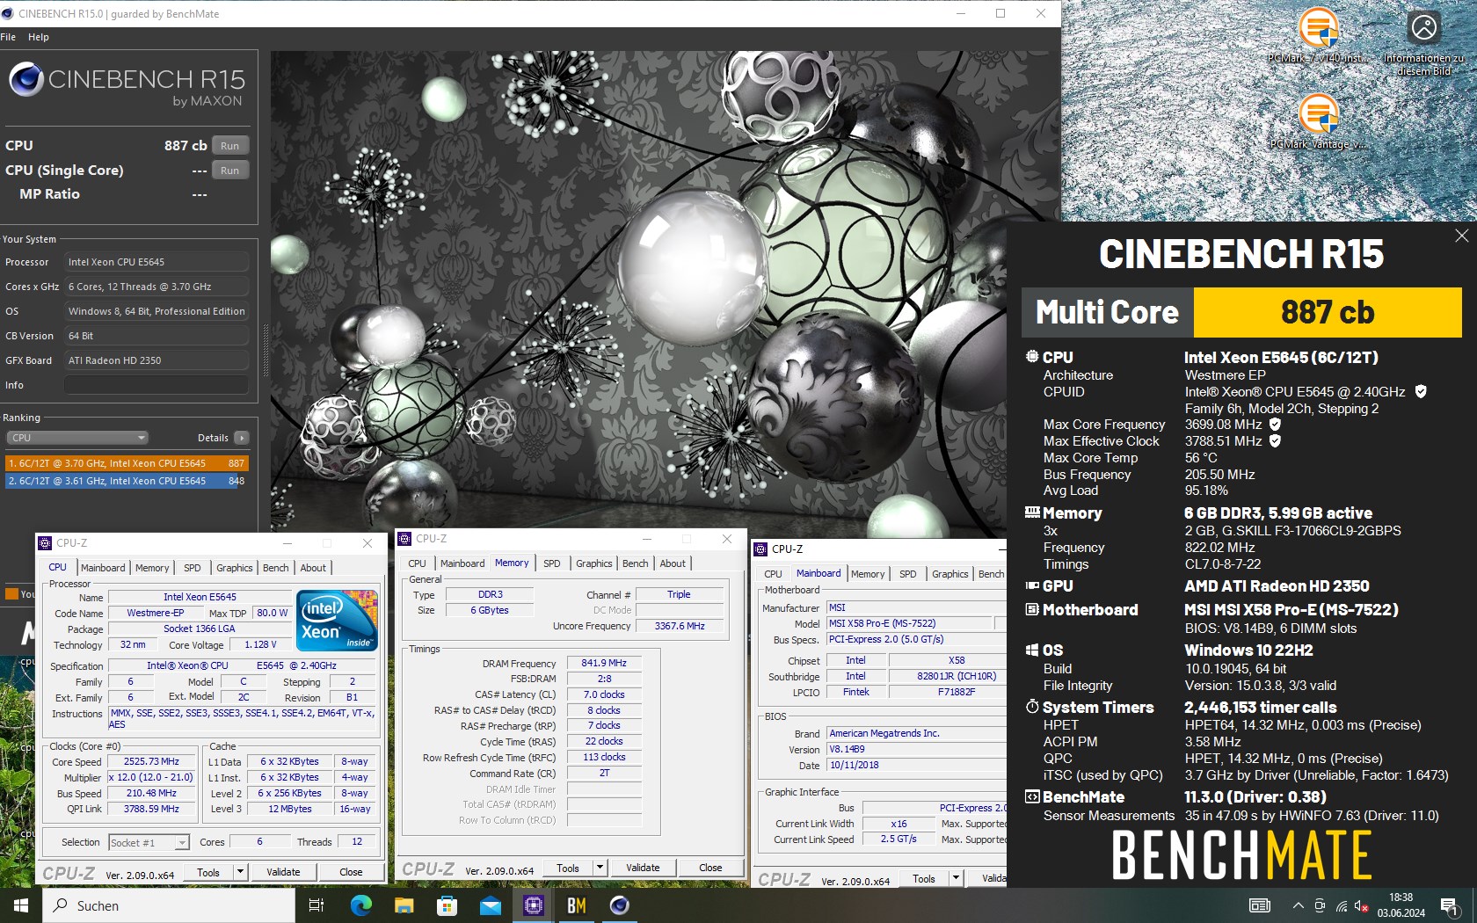Click the yellow 887 cb score bar
Viewport: 1477px width, 923px height.
pyautogui.click(x=1327, y=312)
